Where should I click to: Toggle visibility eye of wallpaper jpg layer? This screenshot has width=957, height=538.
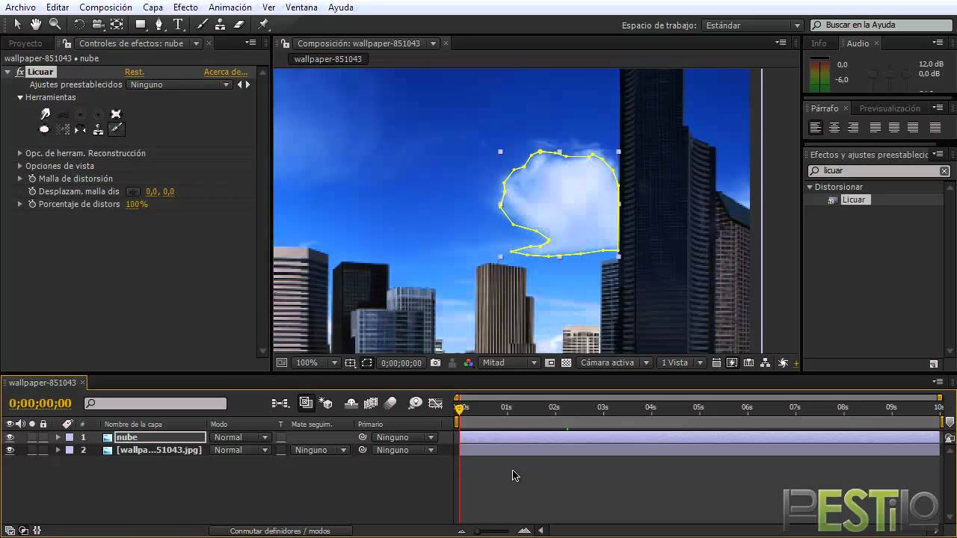tap(10, 450)
